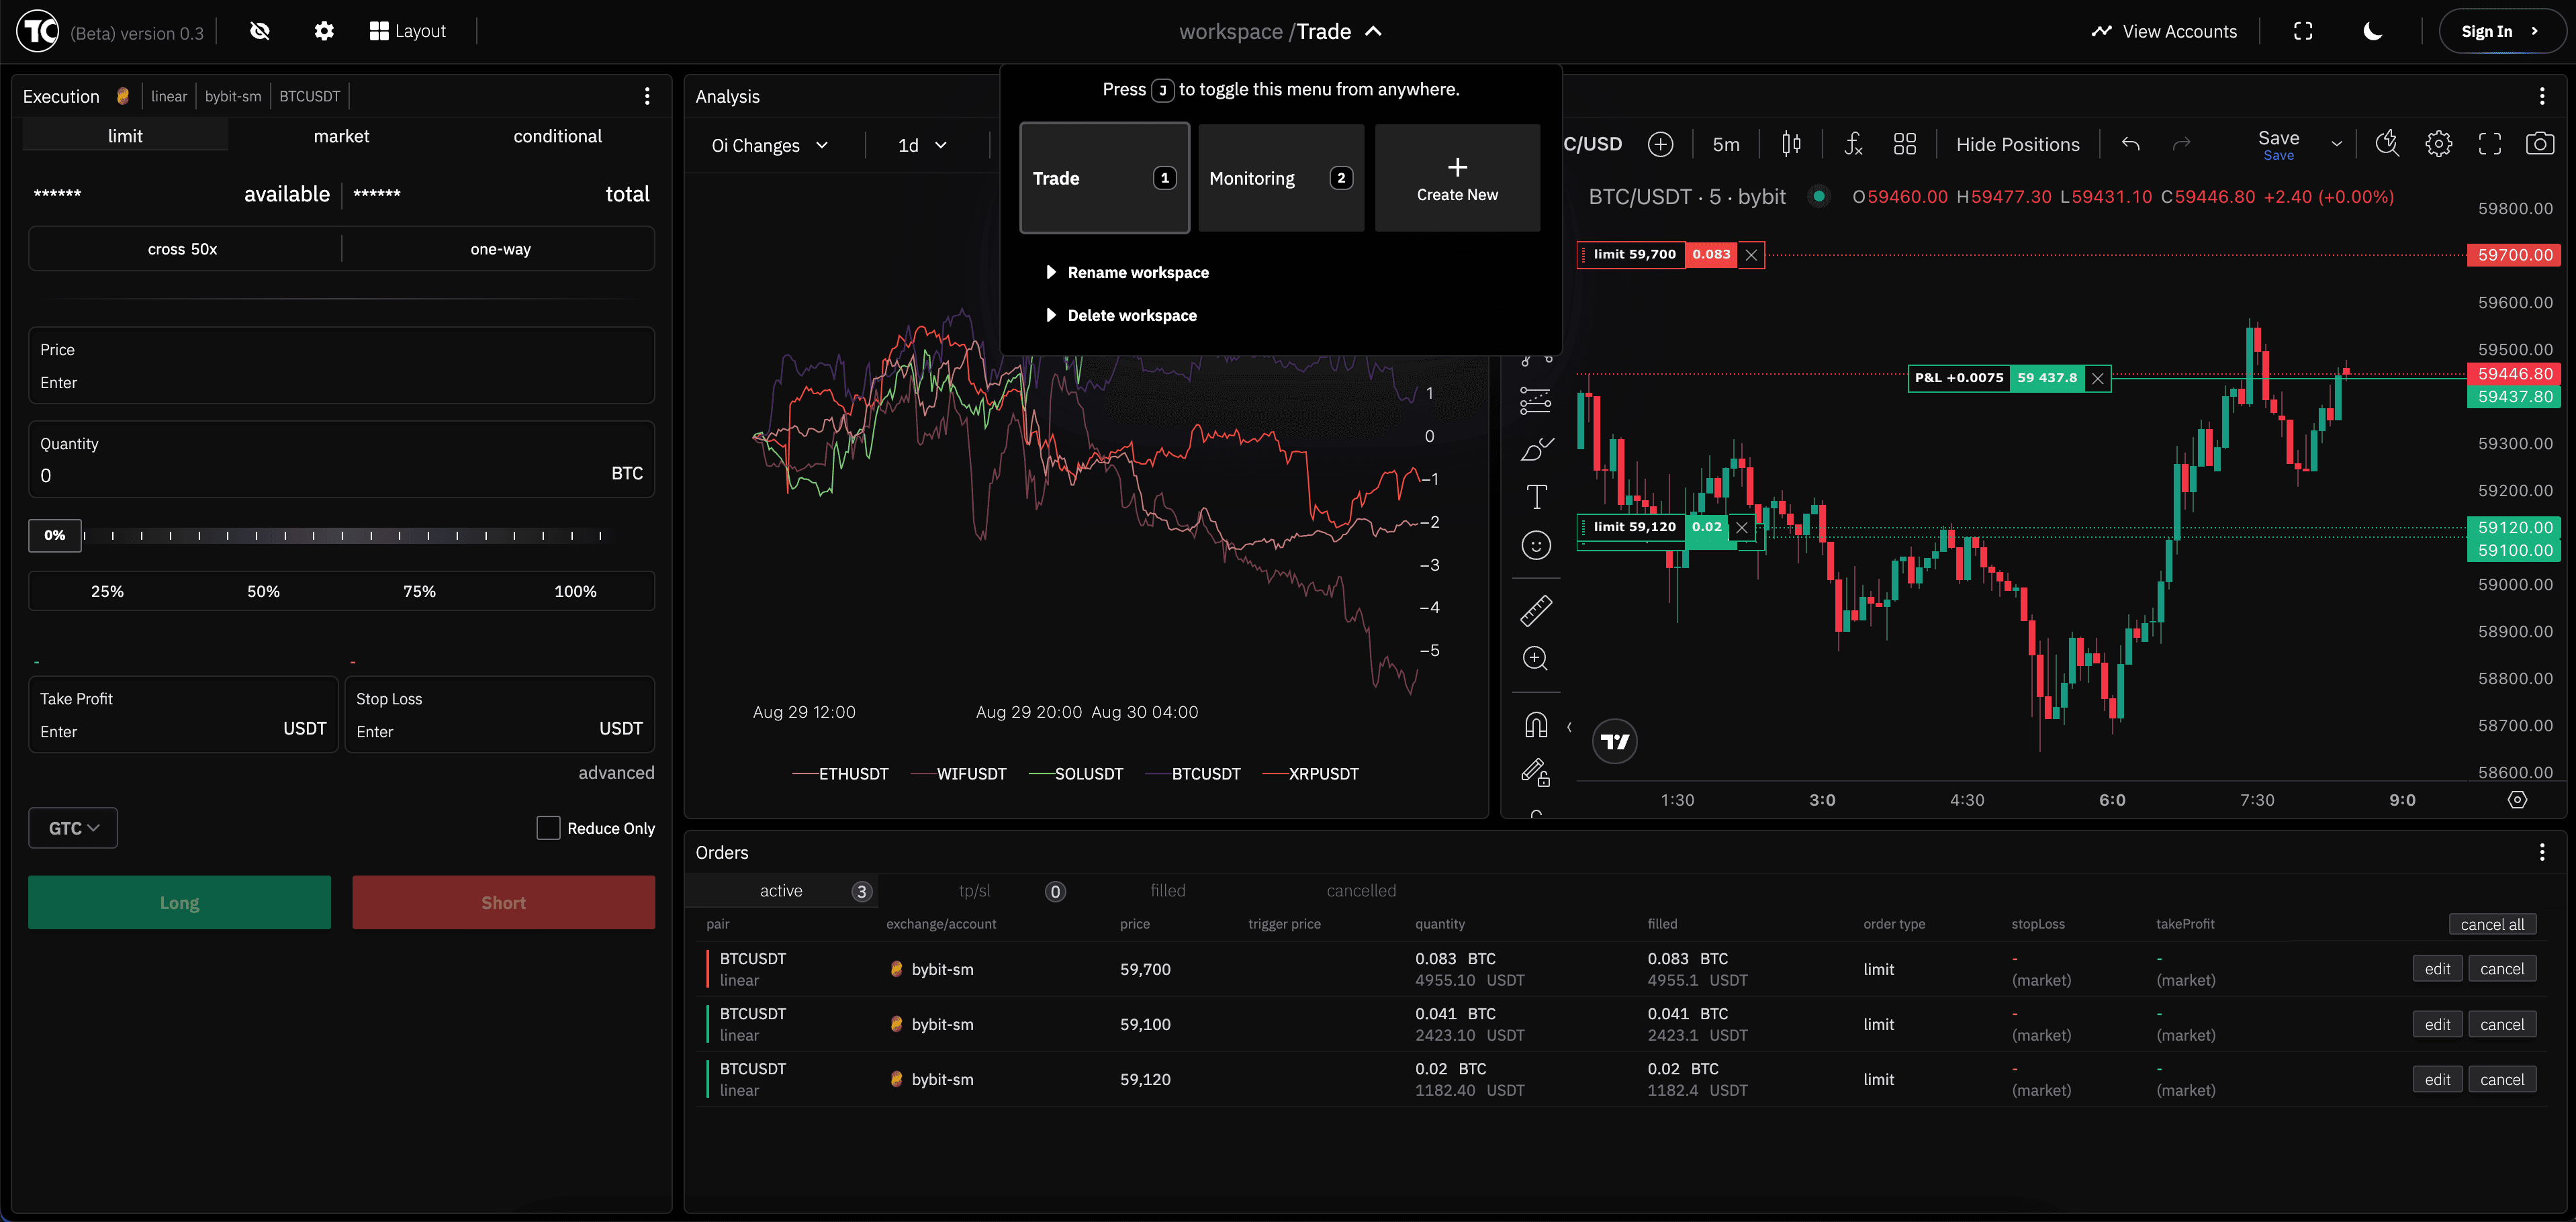Open chart quick search icon
Image resolution: width=2576 pixels, height=1222 pixels.
pyautogui.click(x=2387, y=144)
